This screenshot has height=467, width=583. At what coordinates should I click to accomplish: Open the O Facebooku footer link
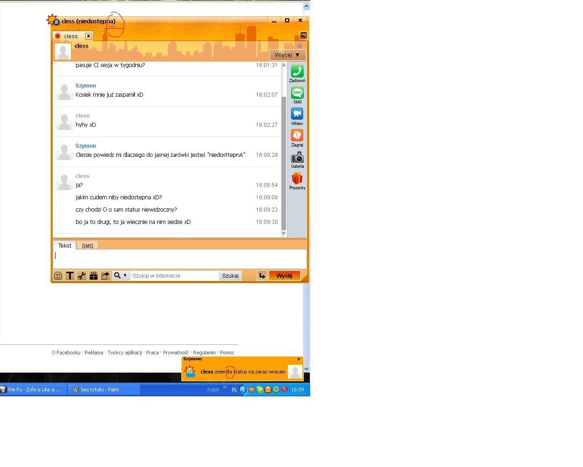tap(66, 353)
